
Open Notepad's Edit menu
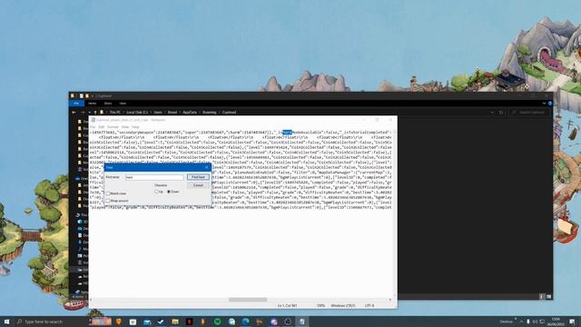[101, 127]
